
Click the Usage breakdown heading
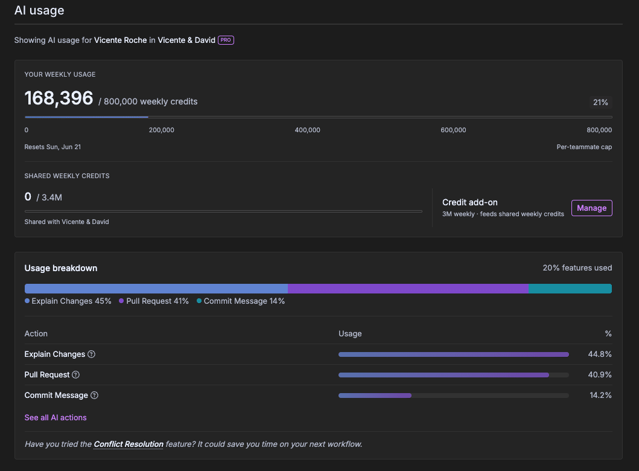(61, 268)
